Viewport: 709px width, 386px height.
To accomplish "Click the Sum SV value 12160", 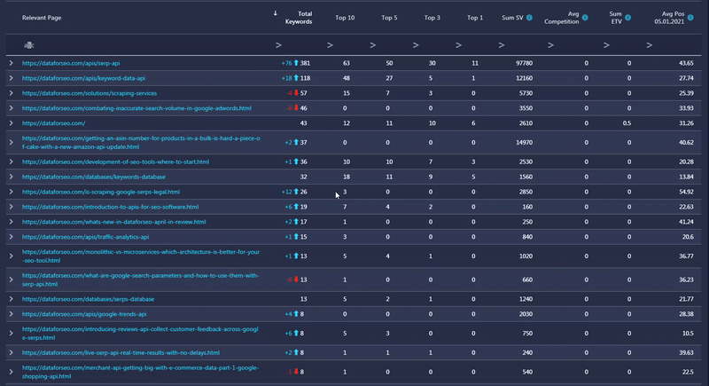I will tap(524, 78).
